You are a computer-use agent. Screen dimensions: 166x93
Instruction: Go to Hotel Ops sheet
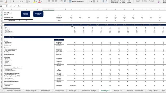(x=72, y=91)
